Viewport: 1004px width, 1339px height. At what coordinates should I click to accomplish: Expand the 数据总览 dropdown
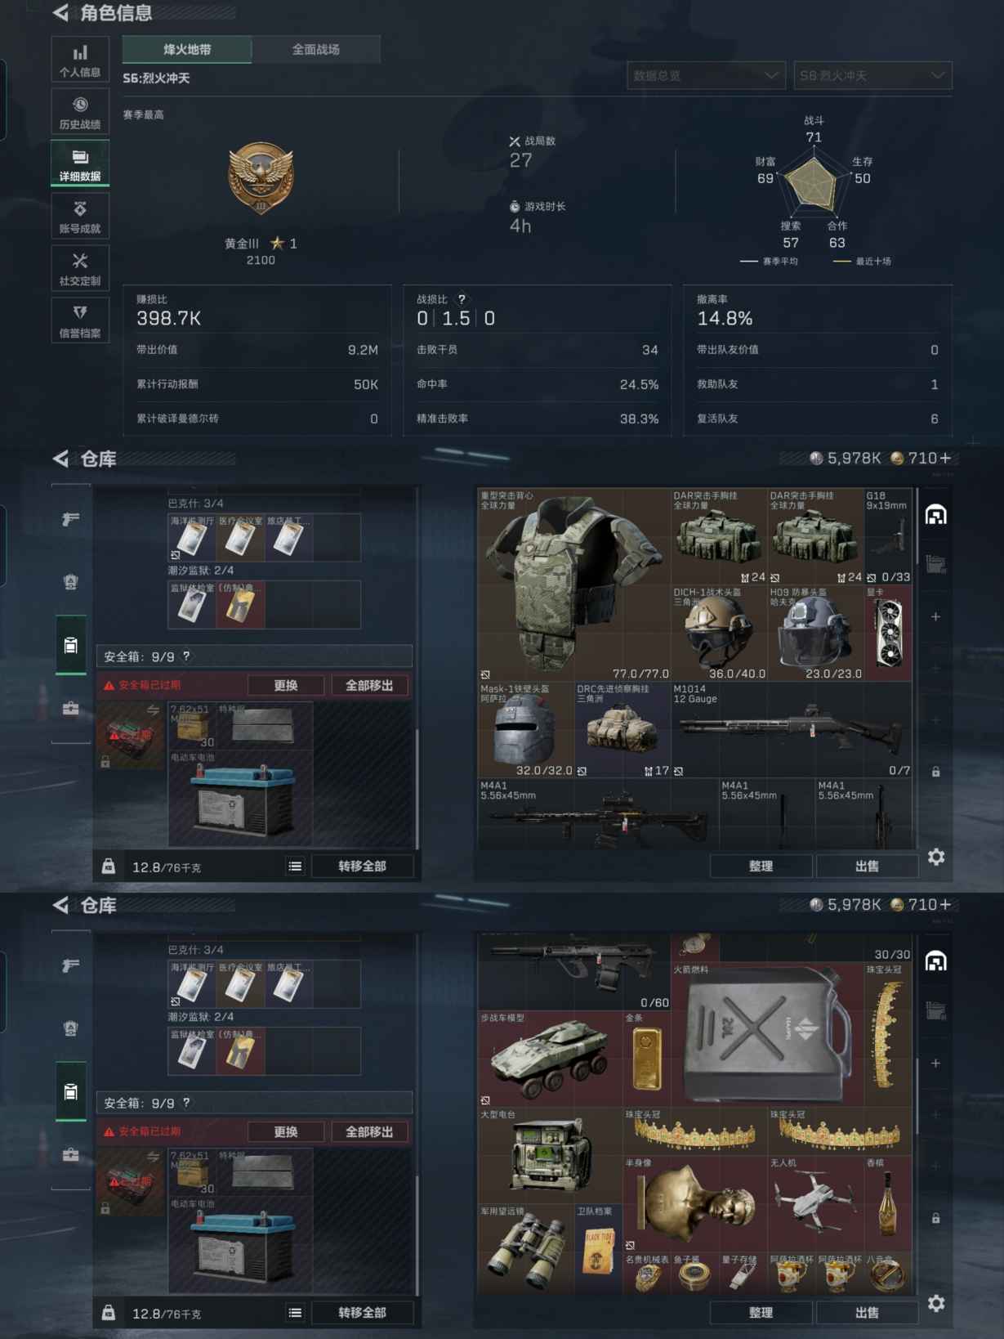click(706, 75)
